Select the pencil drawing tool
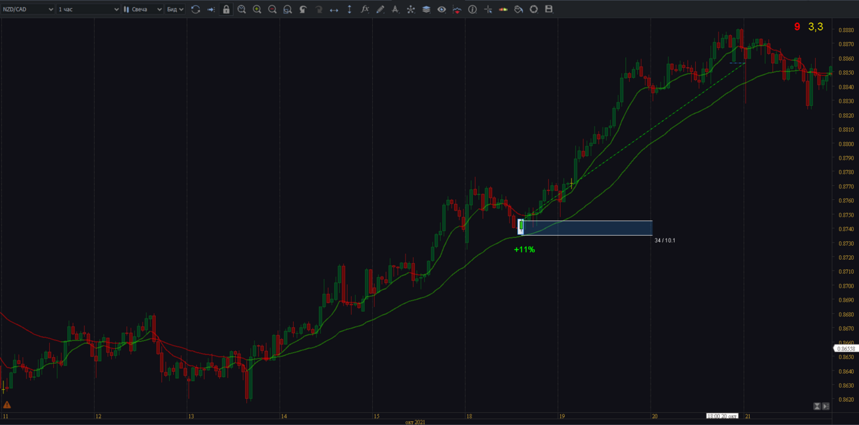This screenshot has height=425, width=859. pos(380,9)
